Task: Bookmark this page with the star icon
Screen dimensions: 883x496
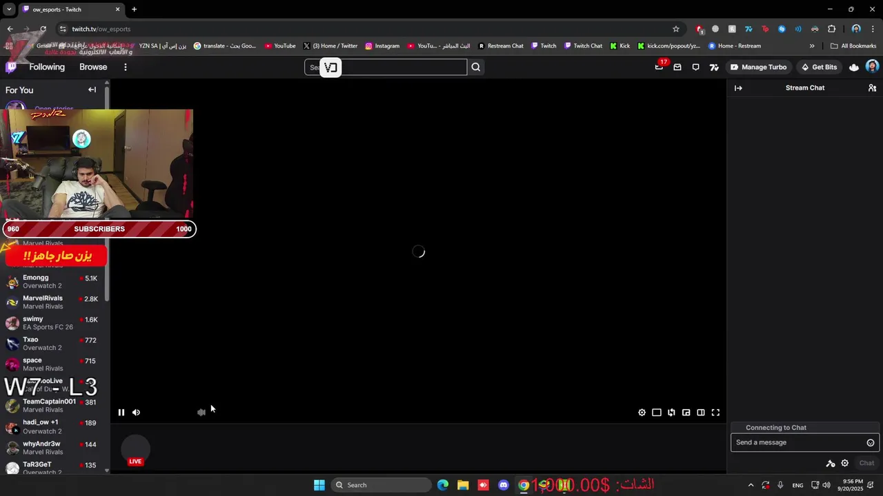Action: pos(676,29)
